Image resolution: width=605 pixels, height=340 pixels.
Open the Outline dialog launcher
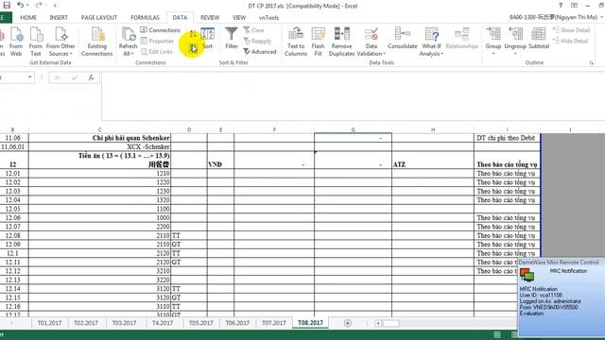592,63
